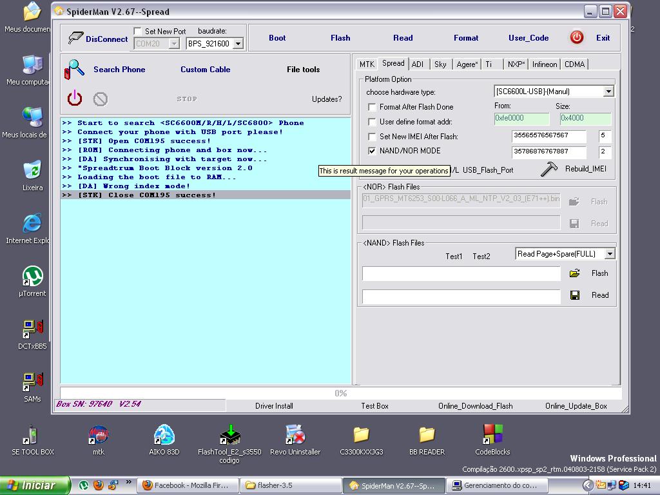Click the Online_Download_Flash button
This screenshot has width=660, height=495.
tap(475, 406)
